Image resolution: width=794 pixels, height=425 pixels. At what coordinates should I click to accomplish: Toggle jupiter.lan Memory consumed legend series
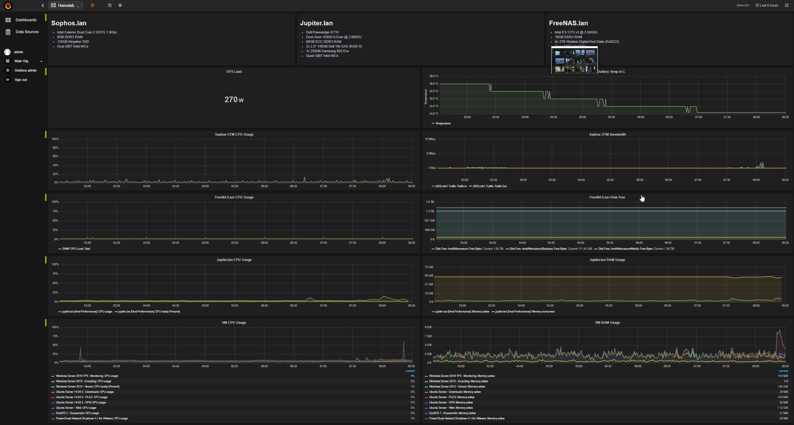pos(525,312)
